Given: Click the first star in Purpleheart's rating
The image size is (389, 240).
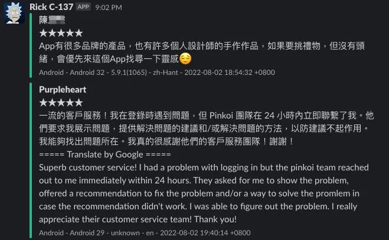Looking at the screenshot, I should click(x=43, y=102).
